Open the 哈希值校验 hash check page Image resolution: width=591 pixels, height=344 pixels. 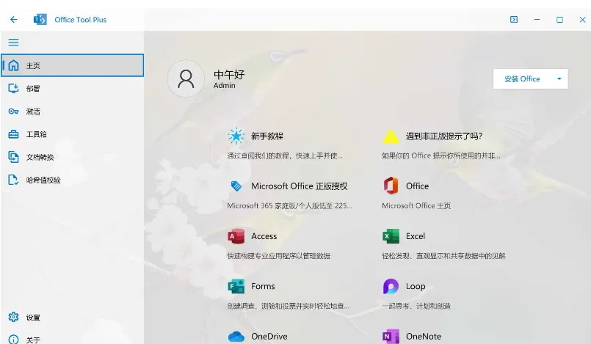click(73, 180)
